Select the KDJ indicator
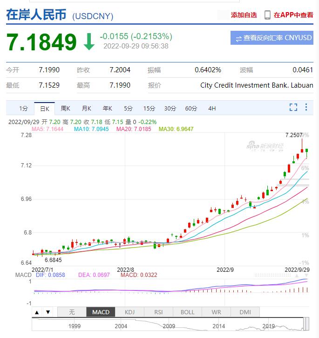 129,312
